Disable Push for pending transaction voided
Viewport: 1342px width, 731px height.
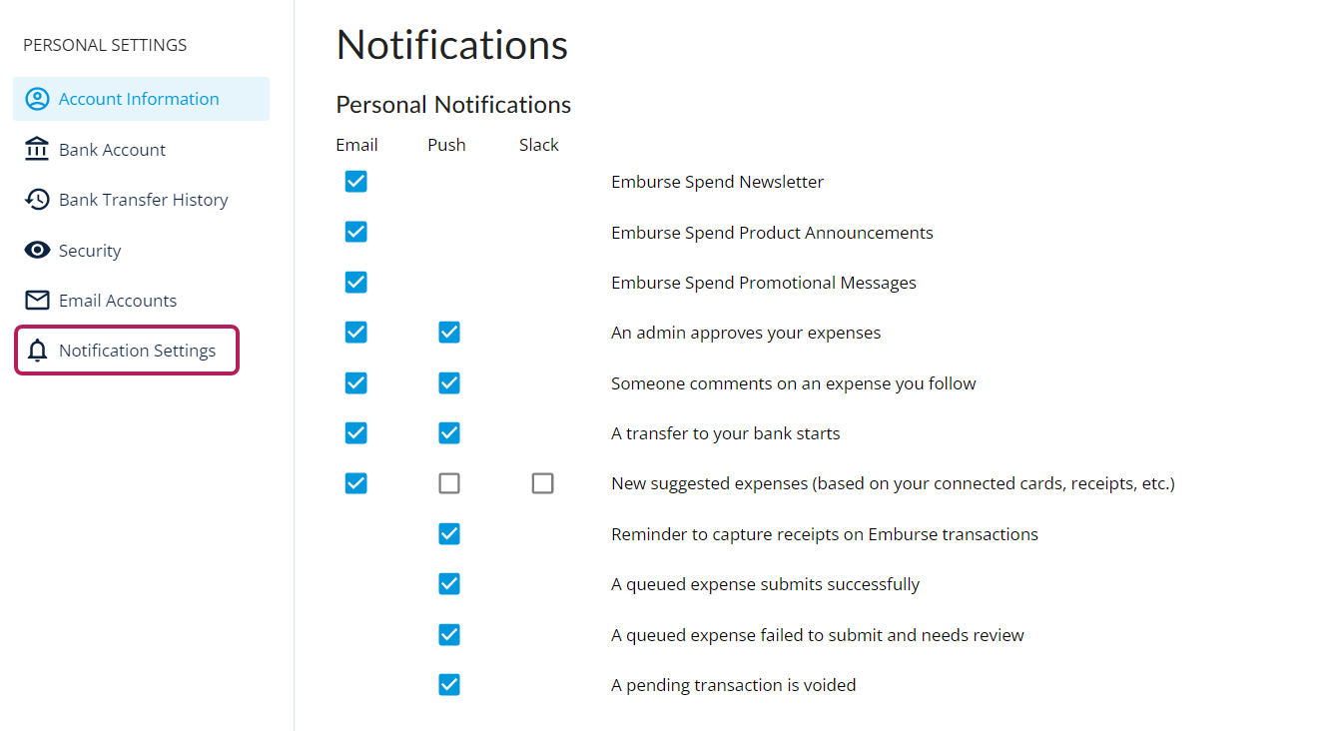pos(449,684)
